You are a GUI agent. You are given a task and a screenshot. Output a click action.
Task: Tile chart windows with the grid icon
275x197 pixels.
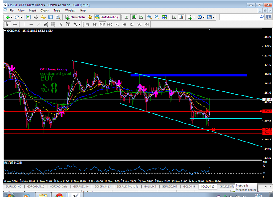pyautogui.click(x=165, y=17)
